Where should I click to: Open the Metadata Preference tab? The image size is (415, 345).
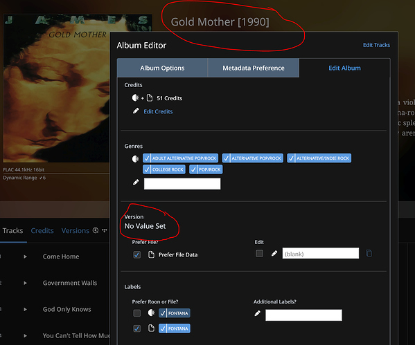click(254, 68)
